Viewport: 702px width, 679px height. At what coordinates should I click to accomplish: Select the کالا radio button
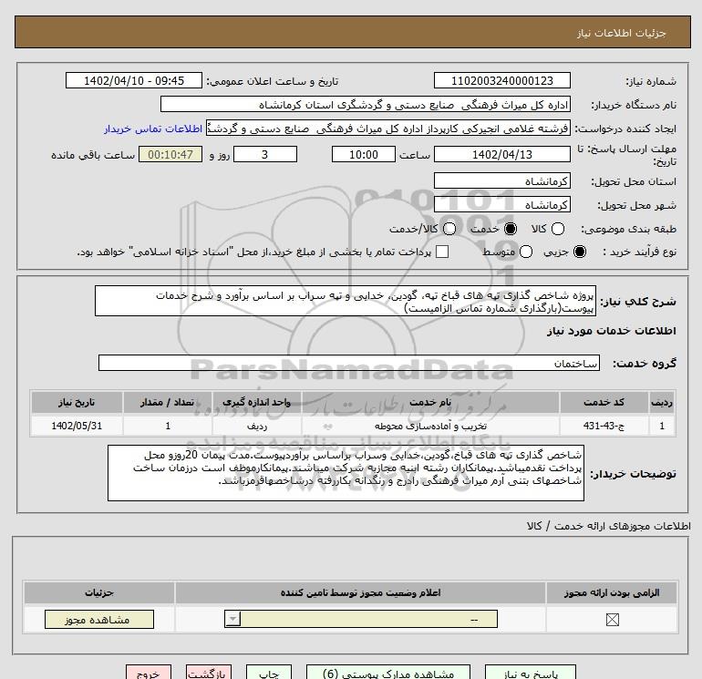(558, 229)
